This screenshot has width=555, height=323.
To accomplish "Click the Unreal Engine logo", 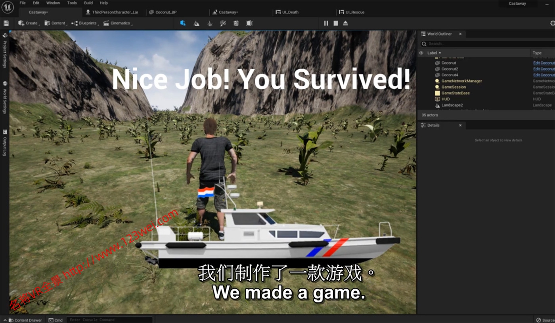I will 8,7.
